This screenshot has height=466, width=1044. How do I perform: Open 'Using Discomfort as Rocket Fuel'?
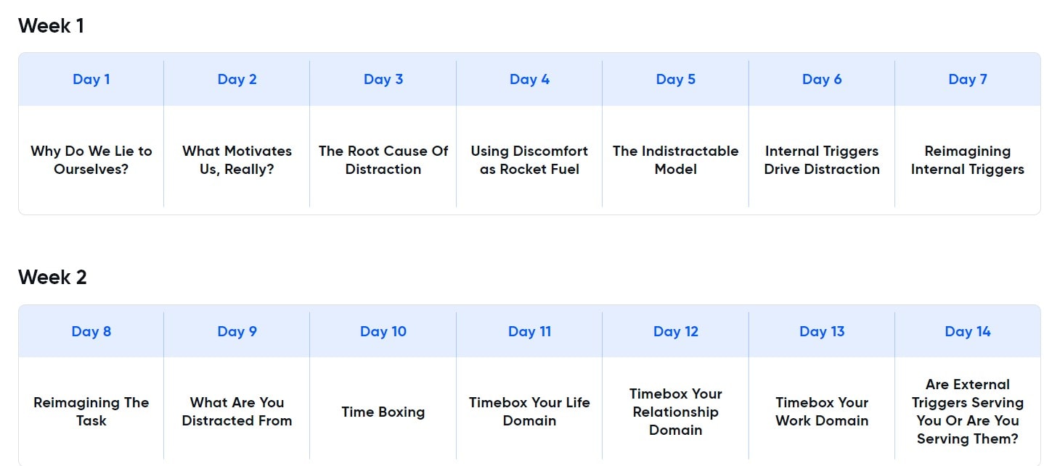pos(529,160)
